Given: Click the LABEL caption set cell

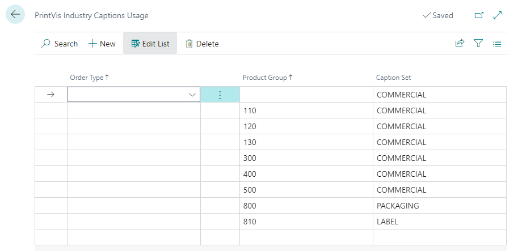Looking at the screenshot, I should pos(440,222).
